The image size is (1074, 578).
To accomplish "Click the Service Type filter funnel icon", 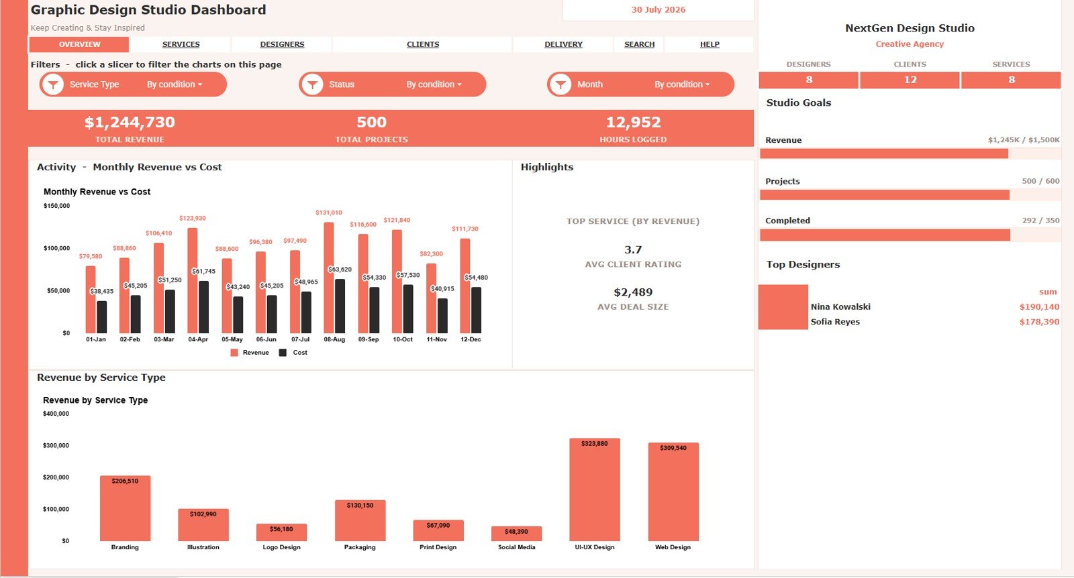I will (x=52, y=84).
